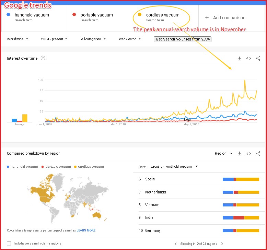This screenshot has width=267, height=250.
Task: Edit the handheld vacuum search term
Action: pos(32,15)
